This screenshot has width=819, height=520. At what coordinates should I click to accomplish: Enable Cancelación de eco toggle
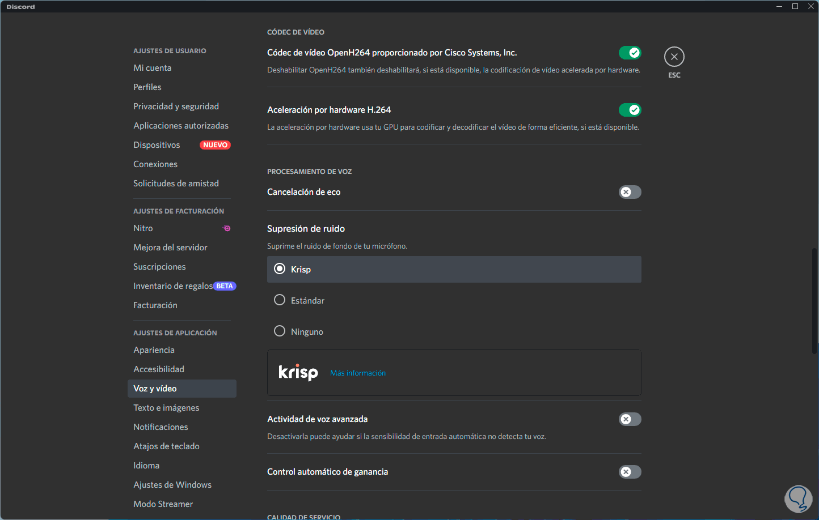[x=630, y=192]
